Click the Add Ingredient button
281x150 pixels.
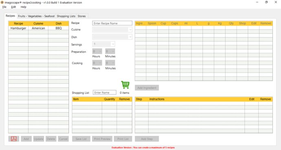click(147, 88)
